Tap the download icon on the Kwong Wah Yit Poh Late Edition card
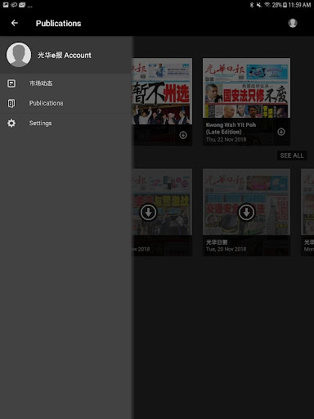 tap(281, 132)
